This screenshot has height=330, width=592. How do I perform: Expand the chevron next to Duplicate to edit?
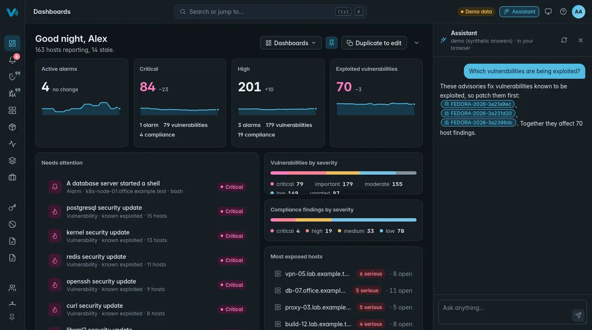(416, 43)
